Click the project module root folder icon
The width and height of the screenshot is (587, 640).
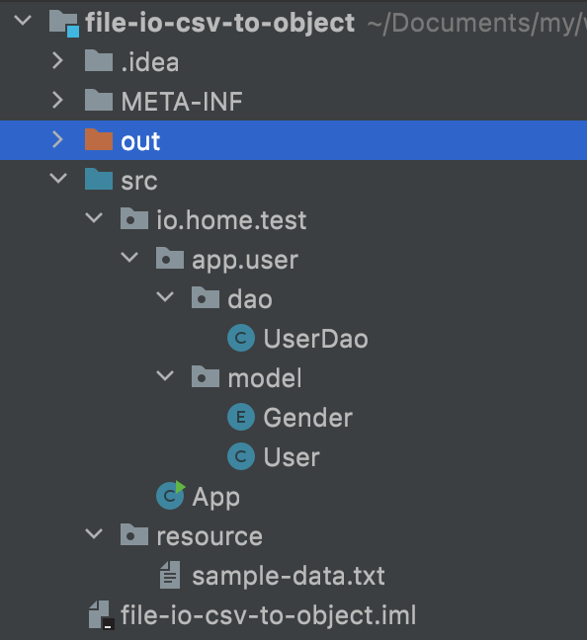click(63, 24)
